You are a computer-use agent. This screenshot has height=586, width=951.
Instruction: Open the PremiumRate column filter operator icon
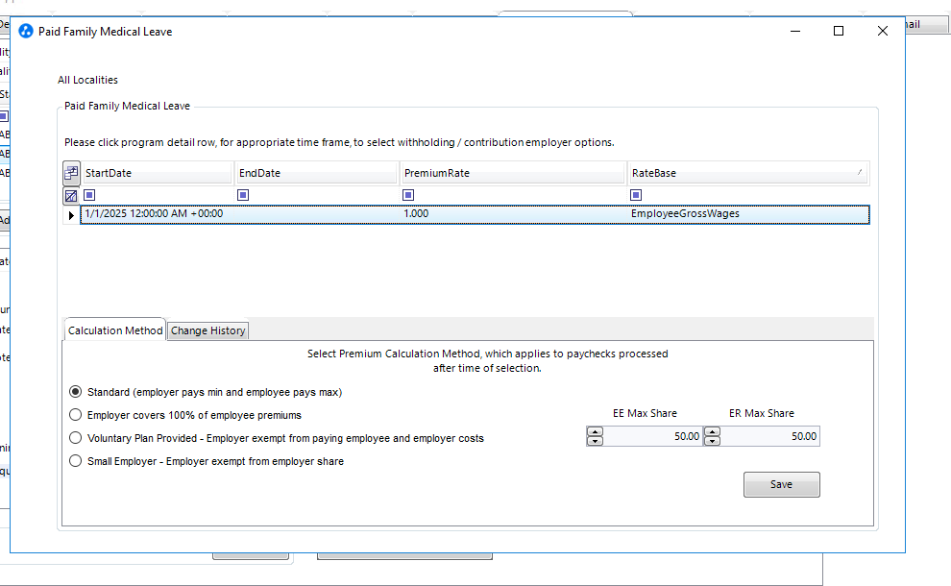(408, 195)
